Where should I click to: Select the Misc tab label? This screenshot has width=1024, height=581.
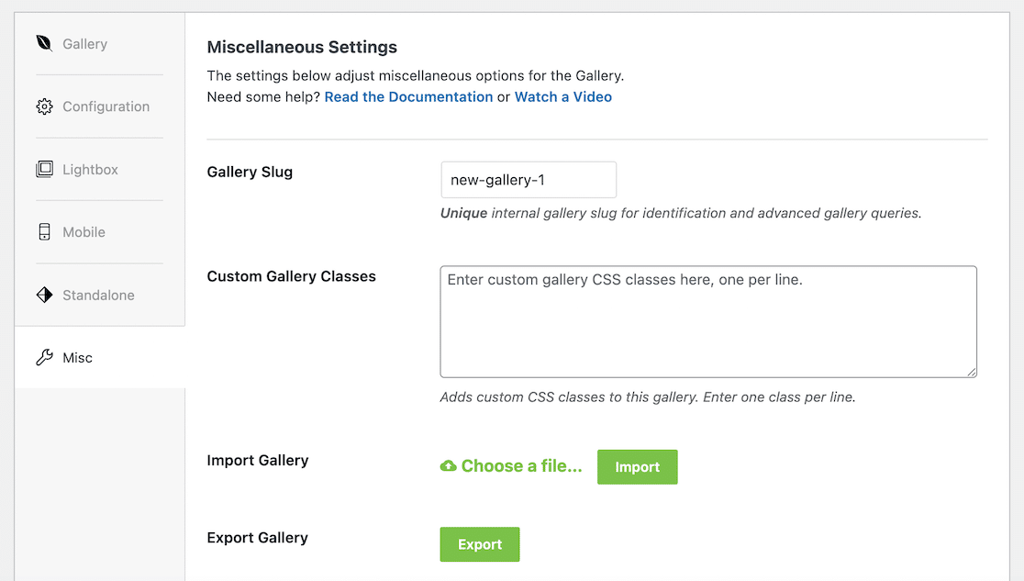(x=77, y=358)
